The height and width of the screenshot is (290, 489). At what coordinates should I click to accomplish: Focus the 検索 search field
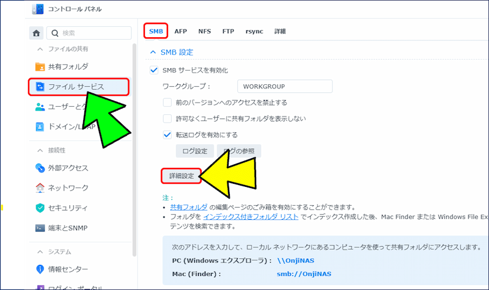89,33
